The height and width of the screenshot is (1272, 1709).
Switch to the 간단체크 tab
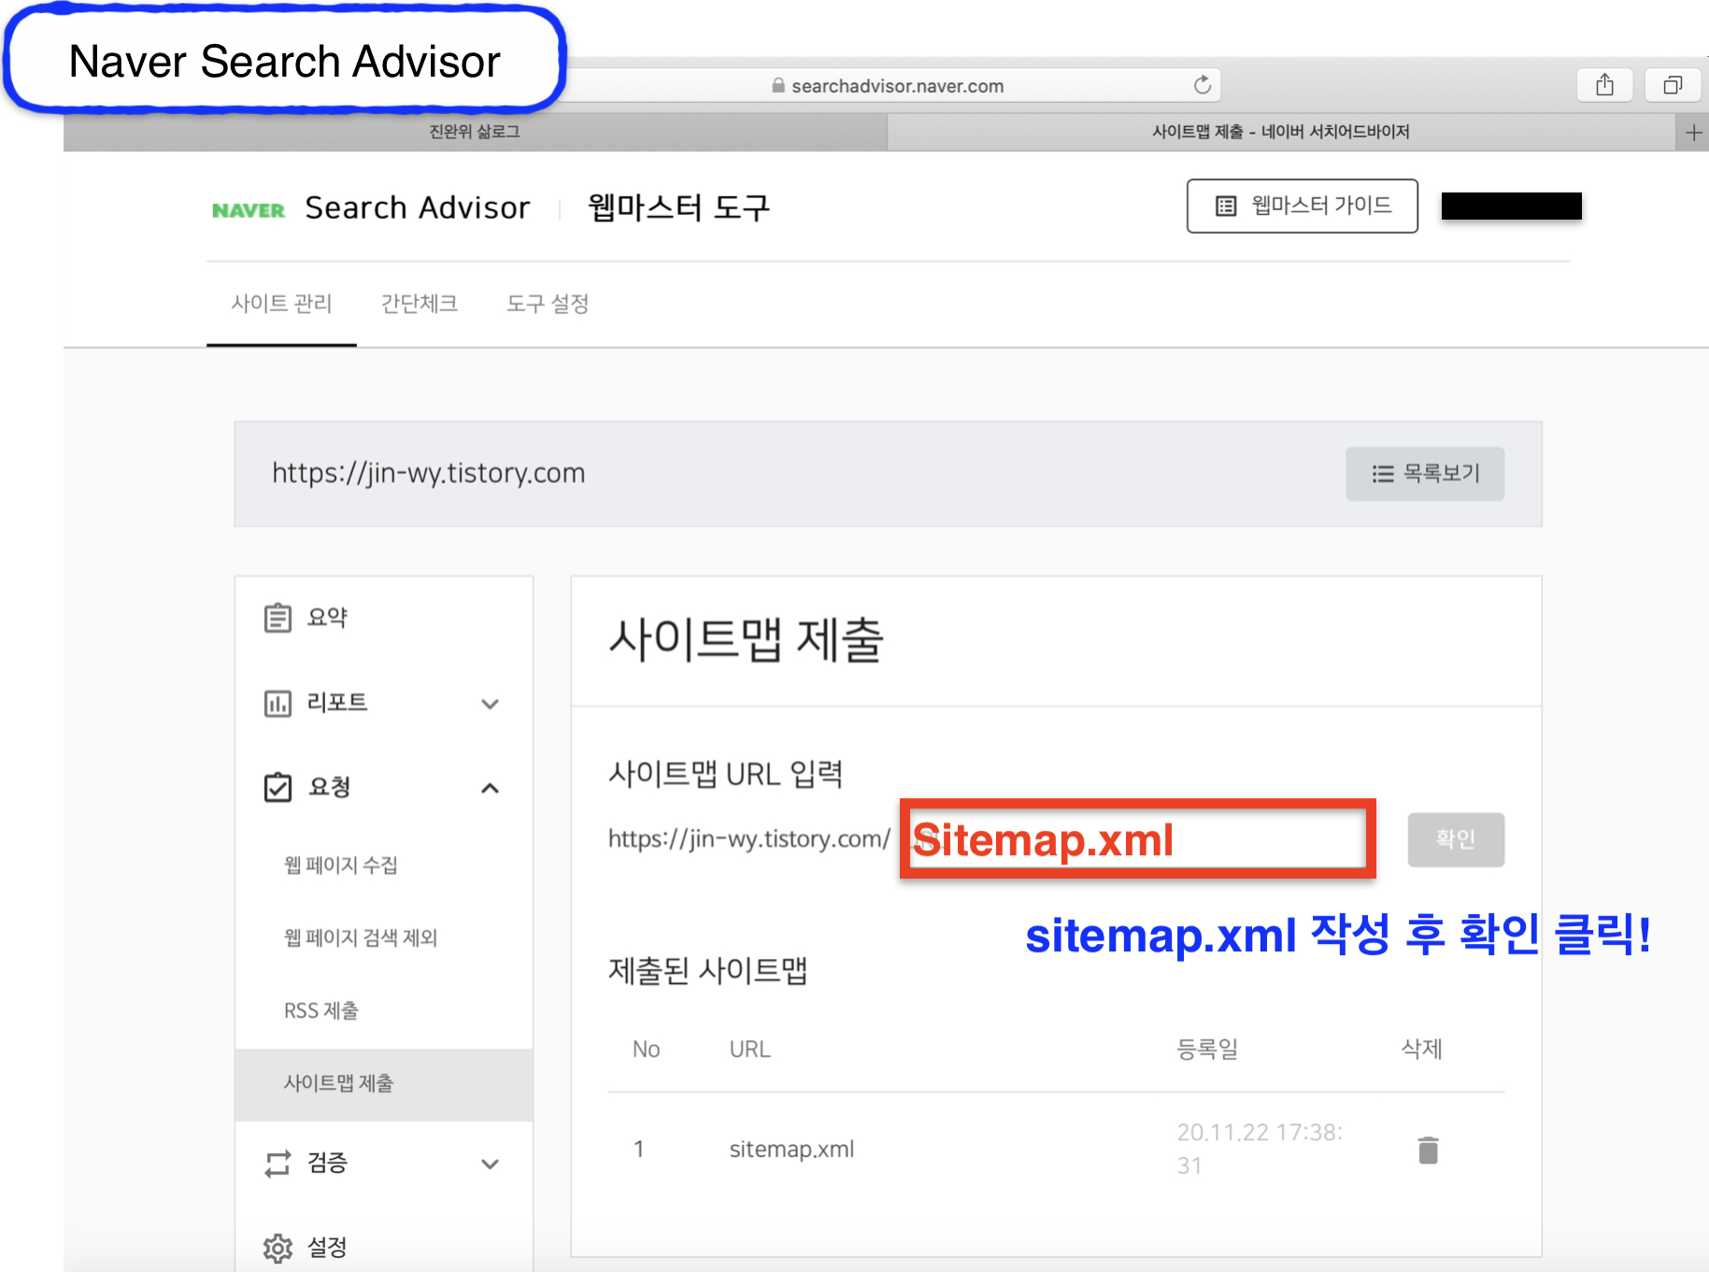pyautogui.click(x=420, y=304)
